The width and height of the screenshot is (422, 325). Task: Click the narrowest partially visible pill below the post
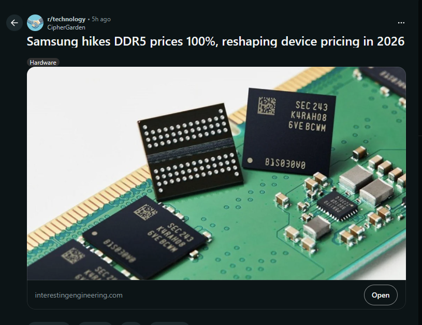(131, 323)
